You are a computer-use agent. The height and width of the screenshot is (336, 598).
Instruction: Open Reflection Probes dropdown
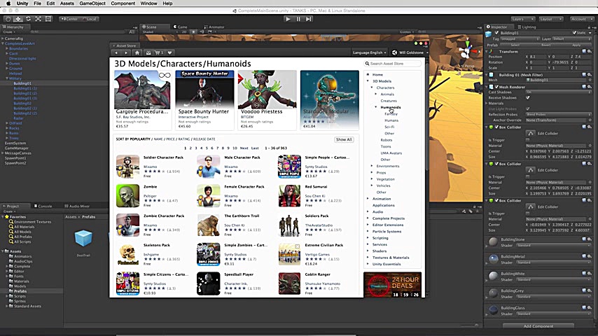pos(558,114)
